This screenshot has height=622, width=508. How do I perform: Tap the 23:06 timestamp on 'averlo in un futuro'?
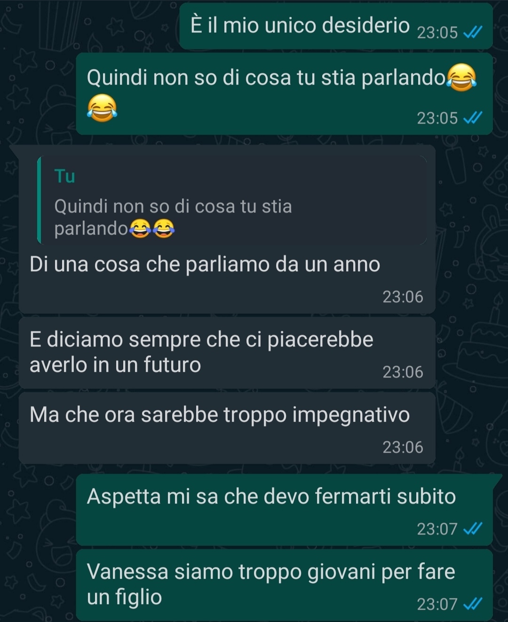pos(403,372)
